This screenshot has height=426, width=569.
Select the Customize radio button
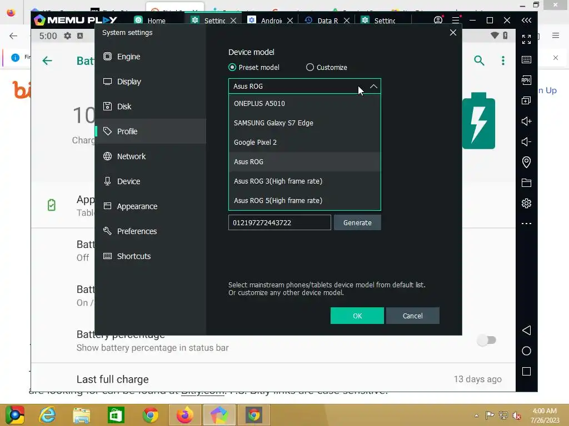pyautogui.click(x=310, y=67)
